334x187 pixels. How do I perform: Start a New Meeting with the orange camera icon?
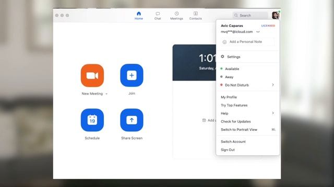(x=92, y=75)
